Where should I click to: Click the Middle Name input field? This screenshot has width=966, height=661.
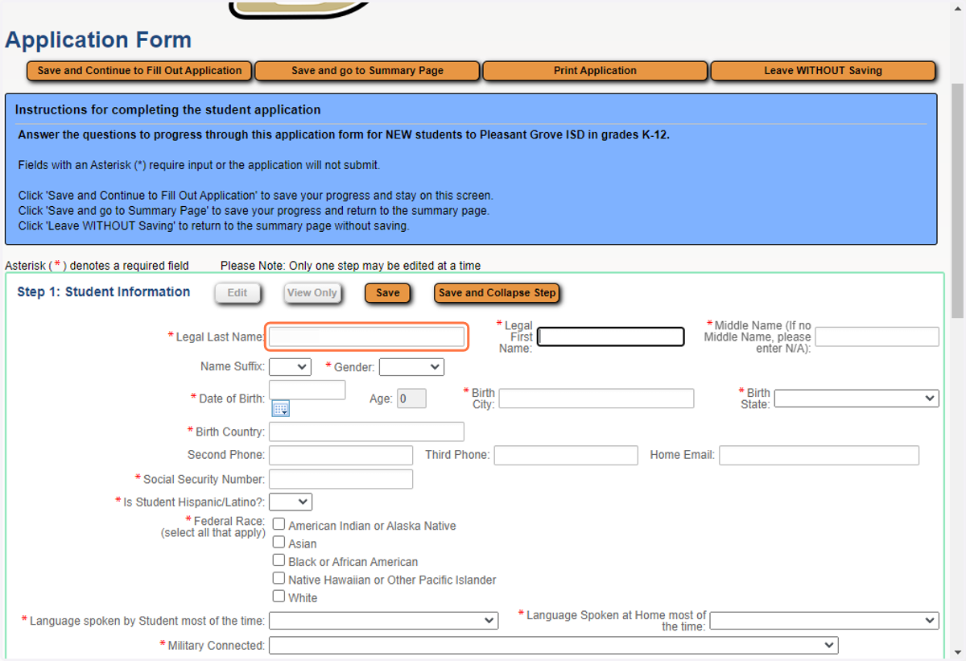tap(877, 337)
